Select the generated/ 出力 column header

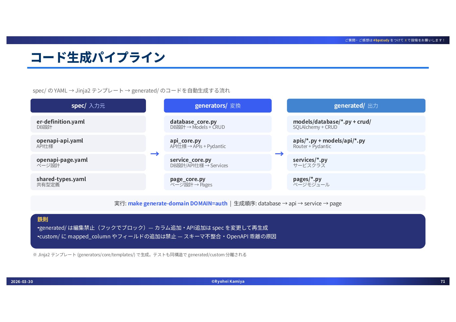coord(356,106)
